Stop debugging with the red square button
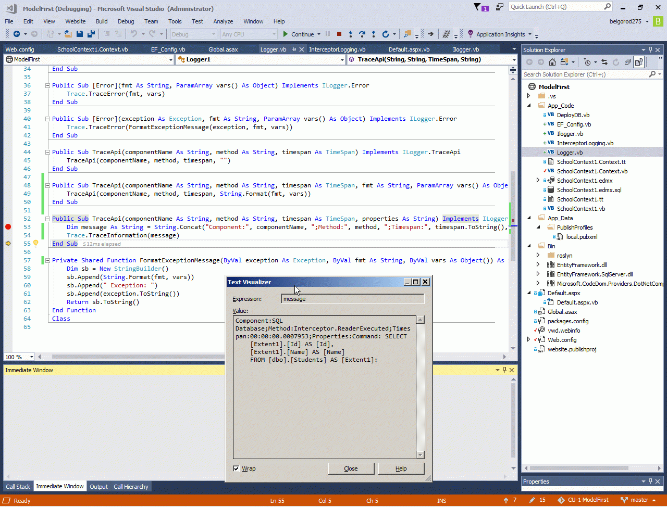The height and width of the screenshot is (507, 667). click(x=339, y=34)
